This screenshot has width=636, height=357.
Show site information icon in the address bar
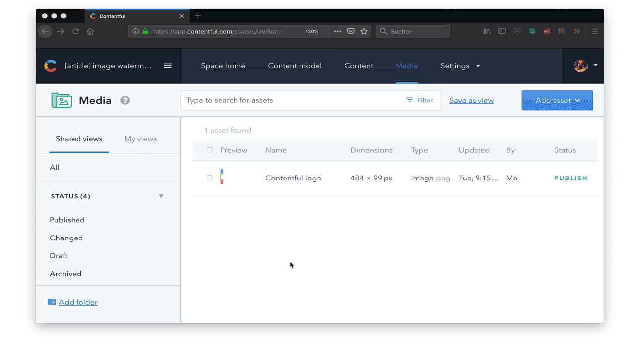point(135,31)
